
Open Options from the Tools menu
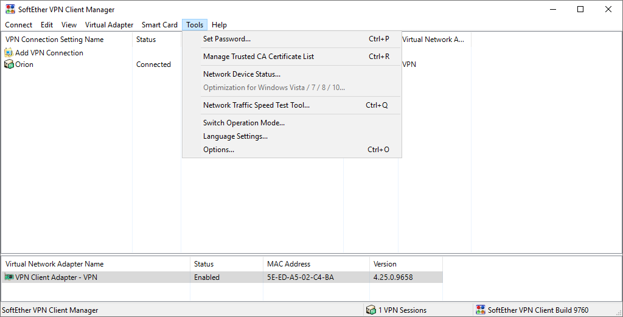pos(218,150)
